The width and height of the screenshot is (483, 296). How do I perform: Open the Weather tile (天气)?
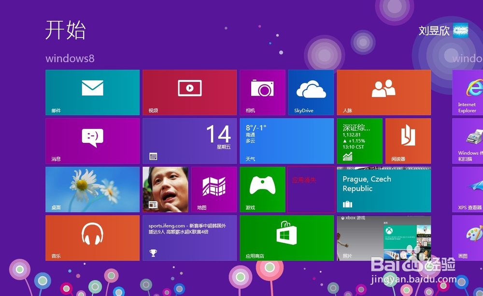287,141
